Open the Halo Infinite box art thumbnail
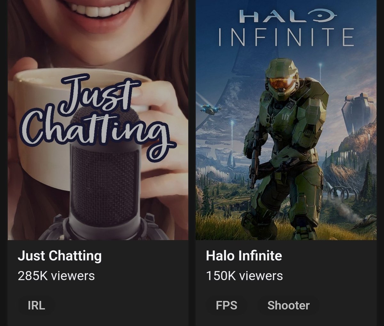384x326 pixels. (x=286, y=120)
